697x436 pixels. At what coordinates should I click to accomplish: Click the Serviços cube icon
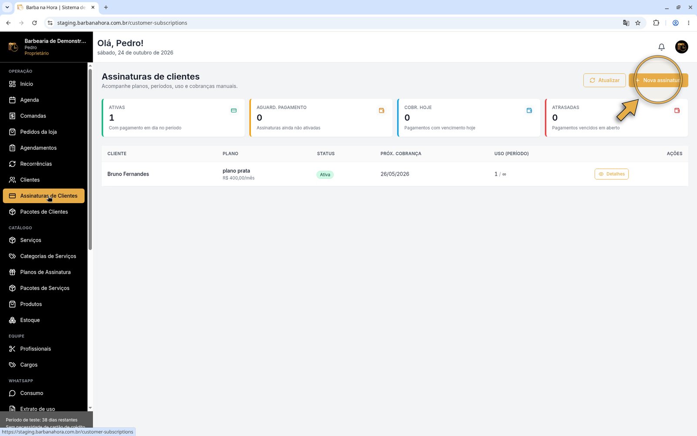[x=12, y=240]
